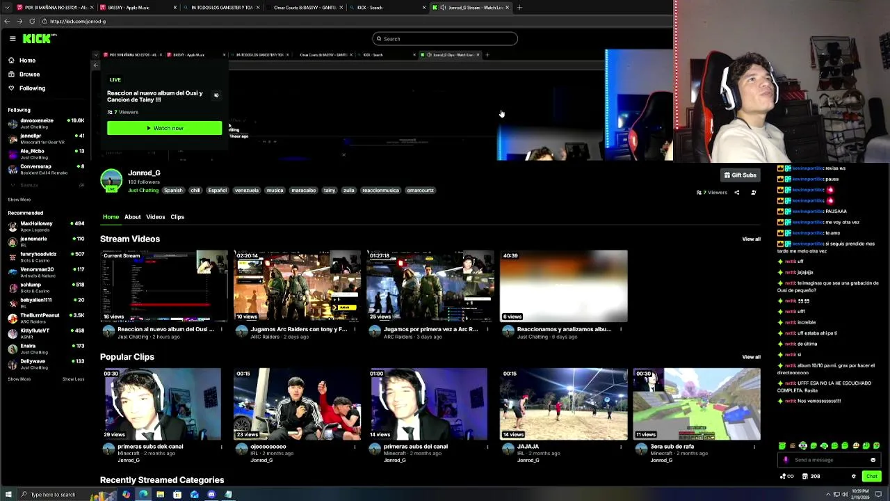Screen dimensions: 890x501
Task: Switch to the About tab
Action: coord(132,217)
